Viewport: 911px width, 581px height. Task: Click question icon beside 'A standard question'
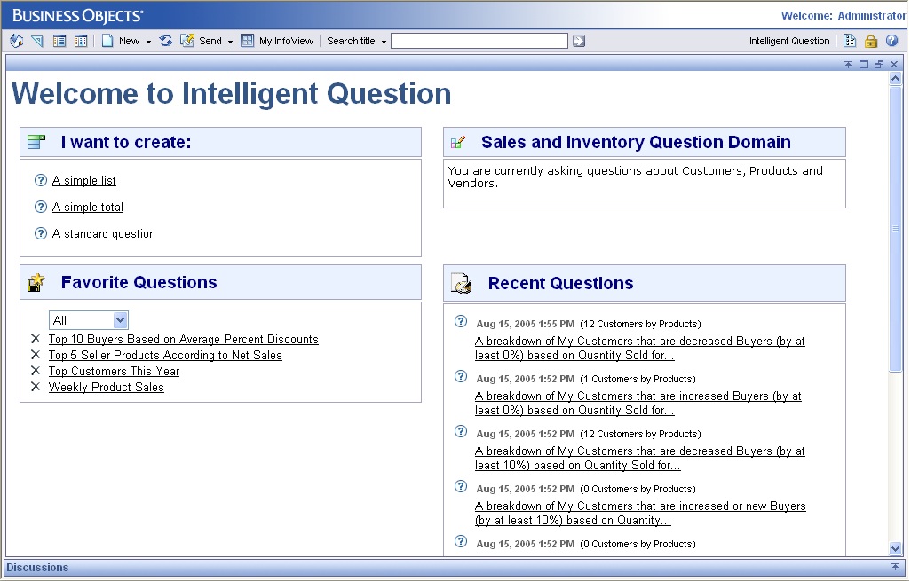coord(41,233)
